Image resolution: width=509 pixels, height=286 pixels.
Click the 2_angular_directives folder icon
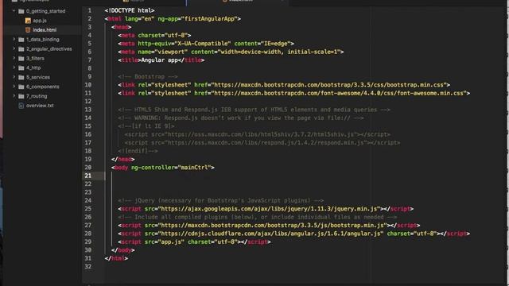pos(21,49)
